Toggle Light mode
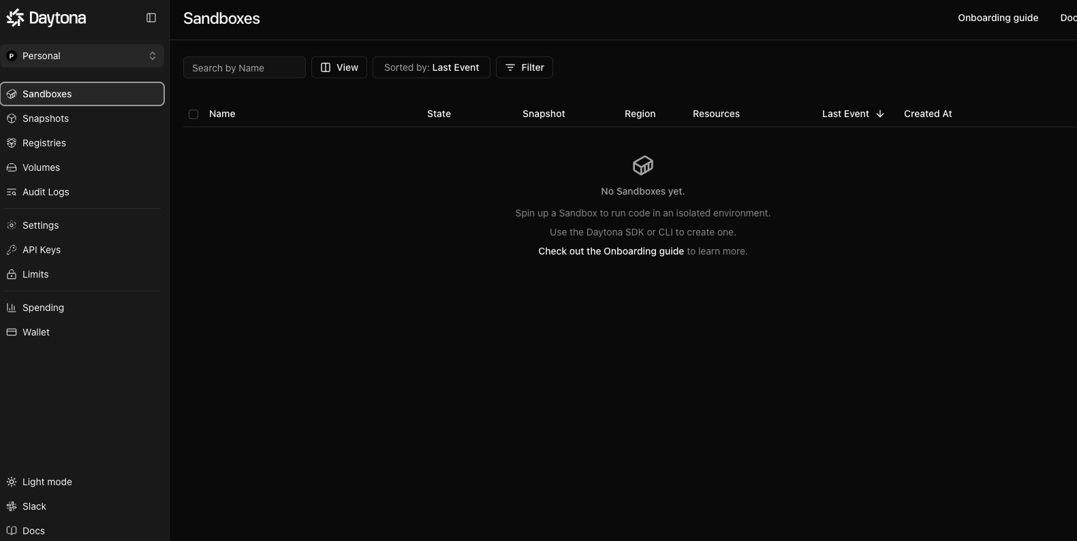This screenshot has width=1077, height=541. coord(46,482)
